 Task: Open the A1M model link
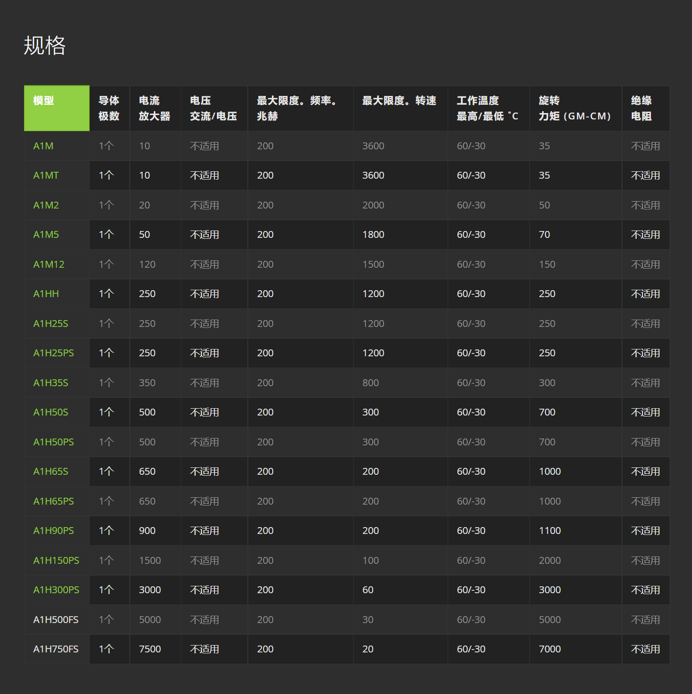(43, 146)
